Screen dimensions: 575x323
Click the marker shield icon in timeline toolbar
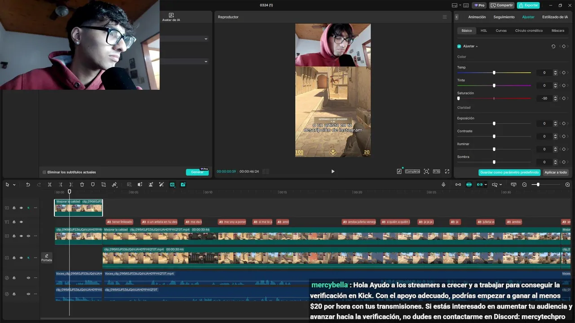coord(93,184)
